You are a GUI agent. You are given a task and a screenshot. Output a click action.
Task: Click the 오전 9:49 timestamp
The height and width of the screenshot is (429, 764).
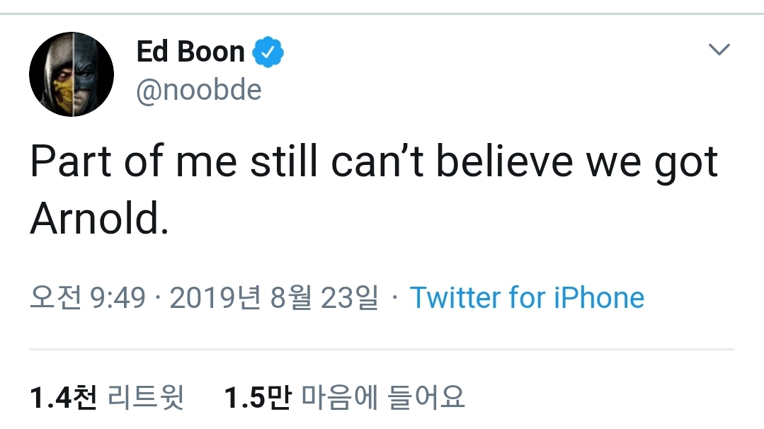(87, 298)
